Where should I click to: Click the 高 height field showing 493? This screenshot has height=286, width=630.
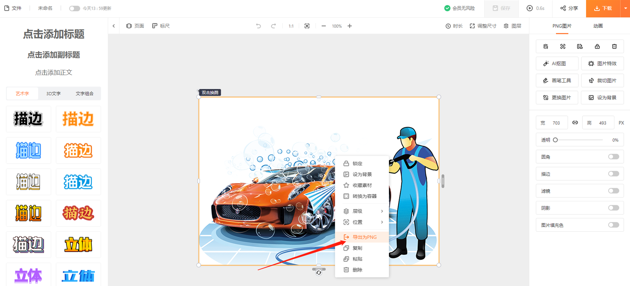(598, 123)
